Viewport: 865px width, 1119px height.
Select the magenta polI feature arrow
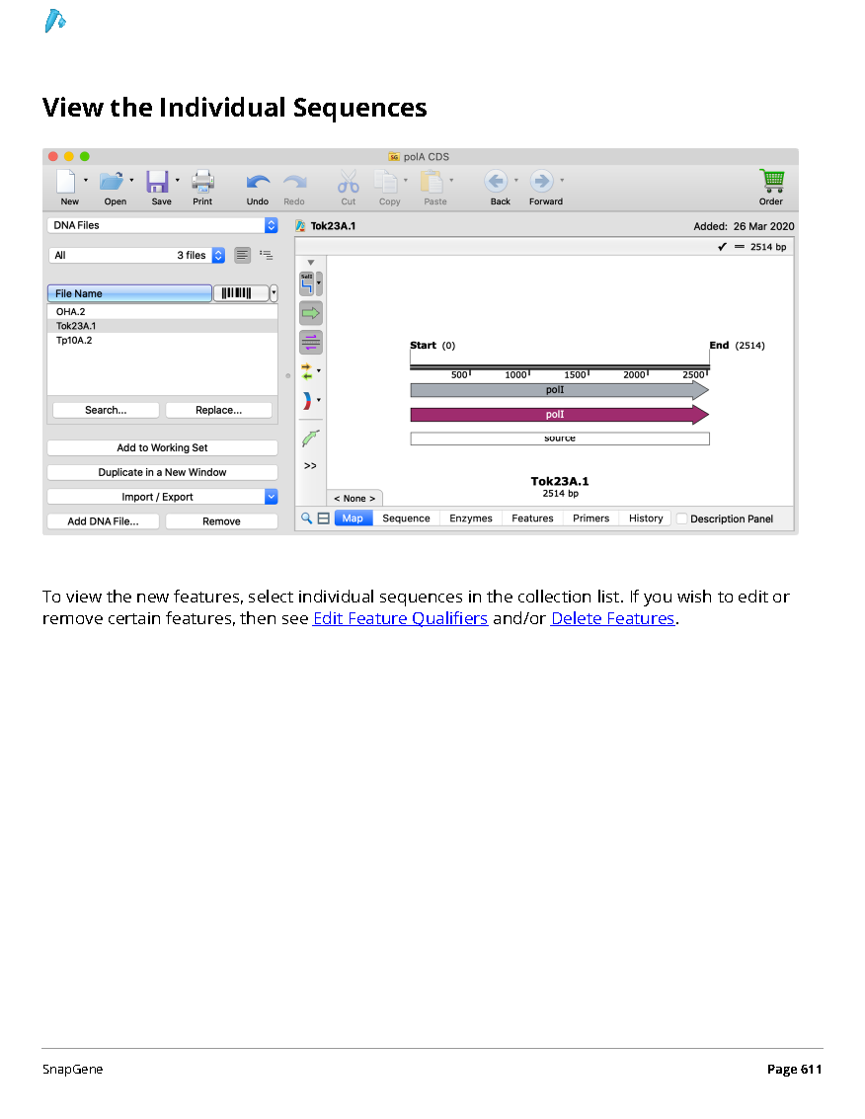click(560, 415)
